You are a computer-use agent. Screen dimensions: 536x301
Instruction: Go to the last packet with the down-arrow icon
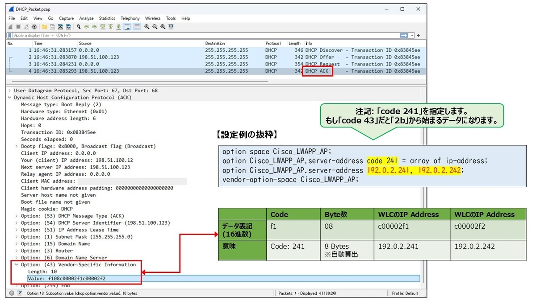pyautogui.click(x=119, y=27)
